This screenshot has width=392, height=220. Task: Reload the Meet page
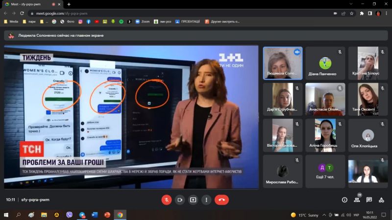[22, 13]
